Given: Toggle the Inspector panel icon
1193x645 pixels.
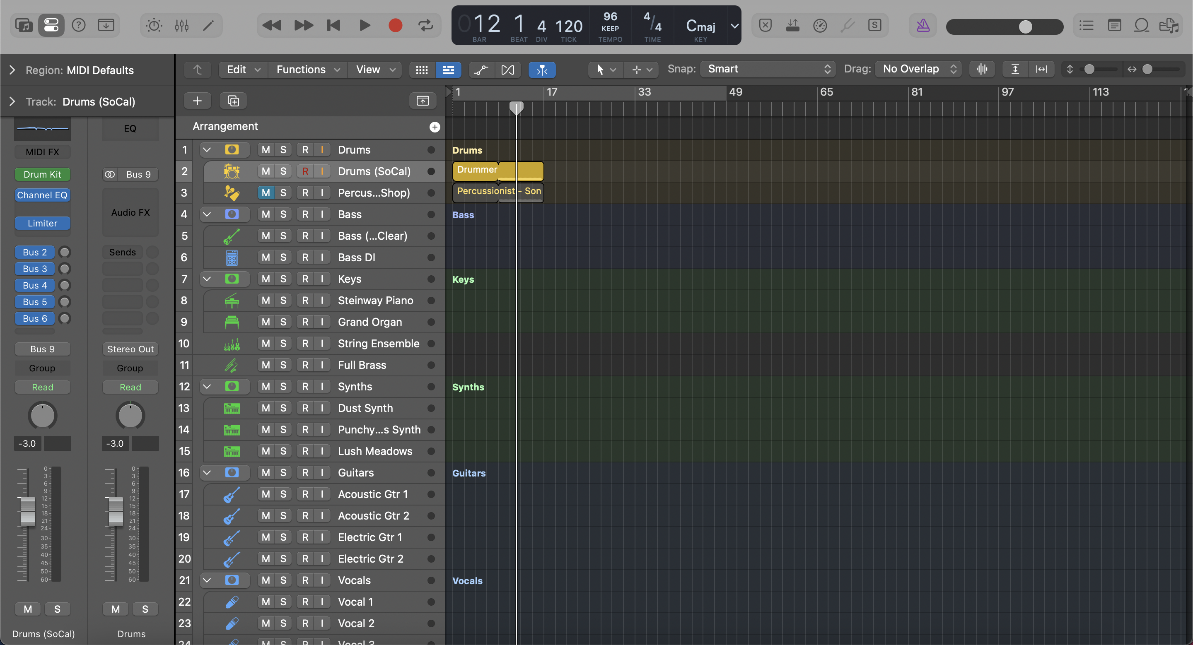Looking at the screenshot, I should (51, 25).
